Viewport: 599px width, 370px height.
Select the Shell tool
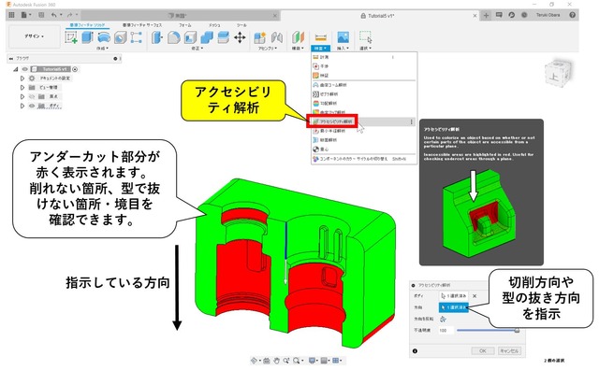pos(190,37)
